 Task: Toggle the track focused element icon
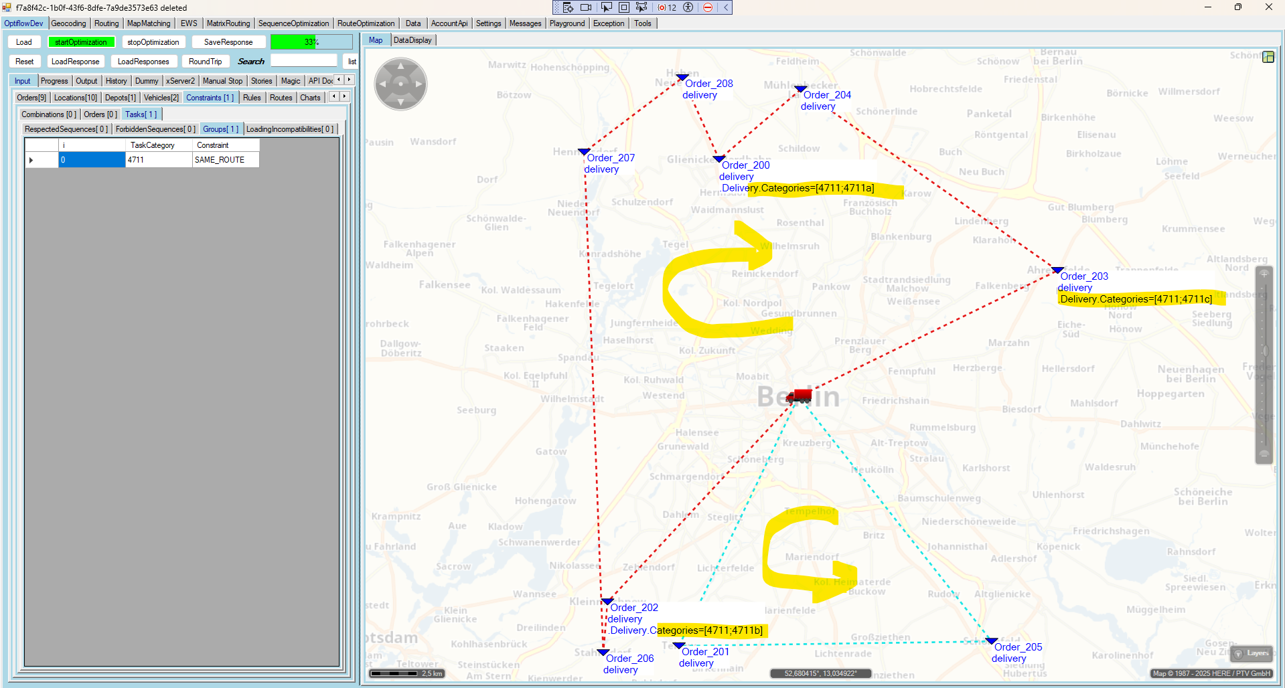pyautogui.click(x=641, y=7)
